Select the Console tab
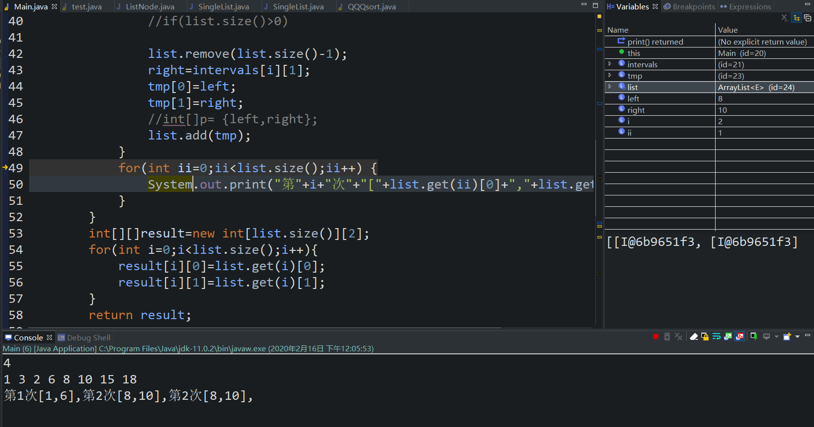Viewport: 814px width, 427px height. 28,337
